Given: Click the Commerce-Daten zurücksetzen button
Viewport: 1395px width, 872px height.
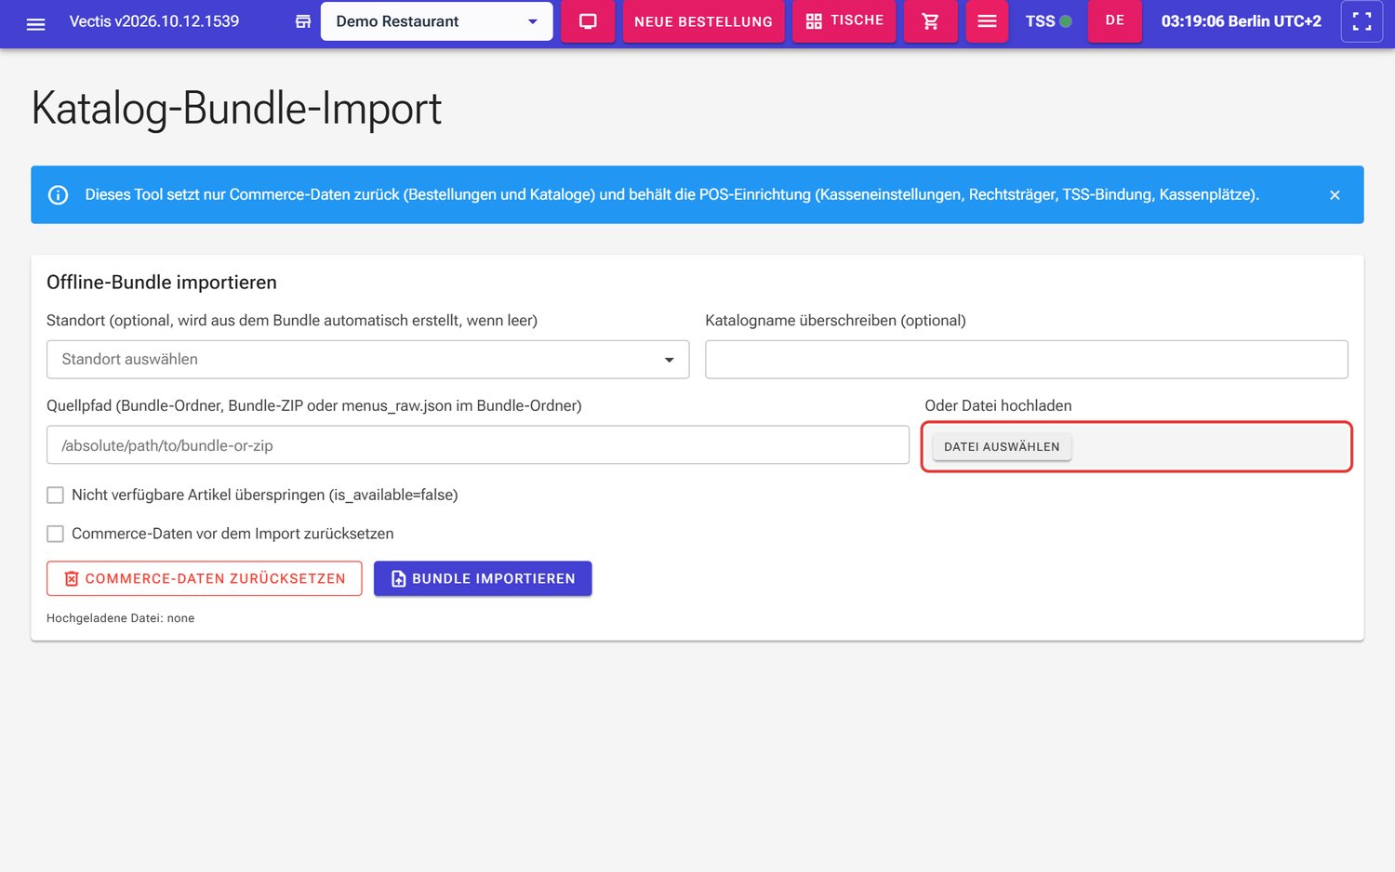Looking at the screenshot, I should coord(205,578).
